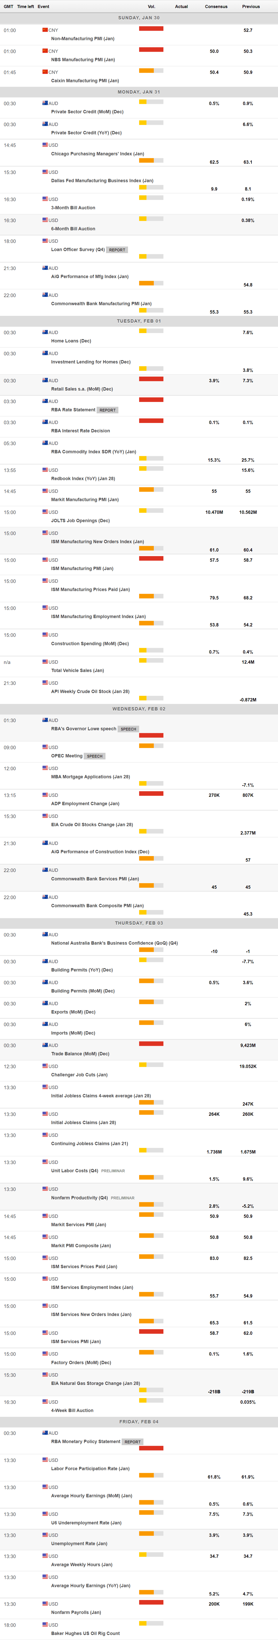Click the GMT column header
Screen dimensions: 278x1640
8,6
